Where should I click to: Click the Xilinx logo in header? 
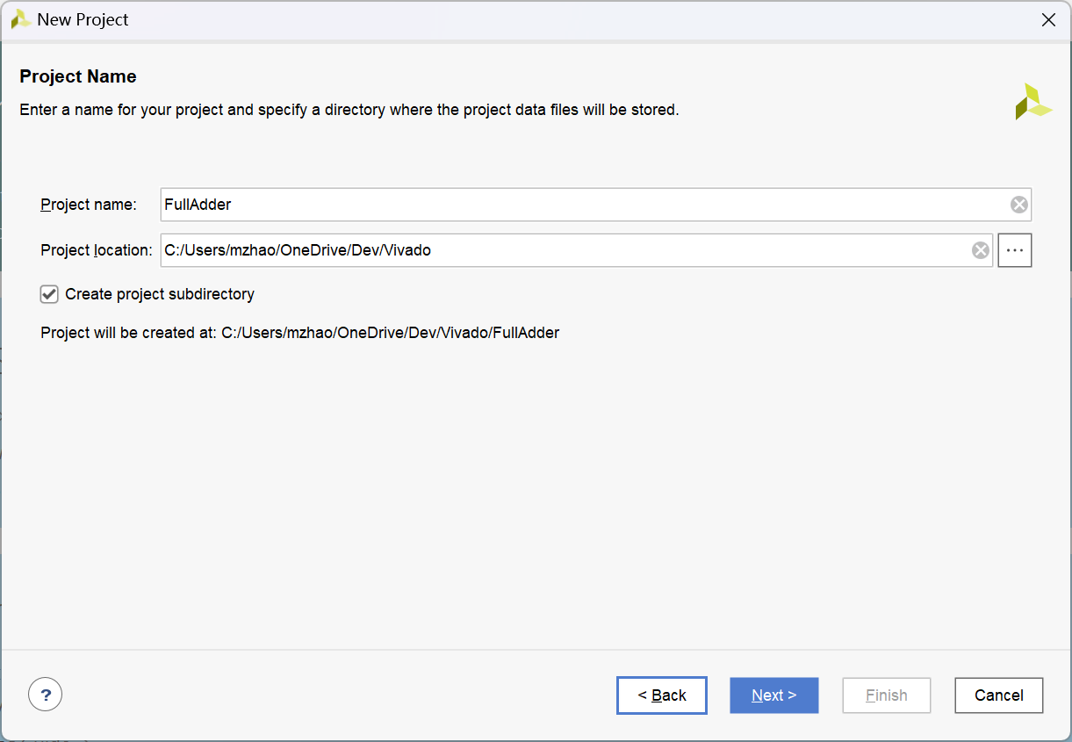1032,102
